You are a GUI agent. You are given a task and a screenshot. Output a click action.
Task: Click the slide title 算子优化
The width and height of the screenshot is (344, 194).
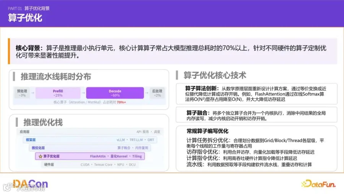(25, 18)
